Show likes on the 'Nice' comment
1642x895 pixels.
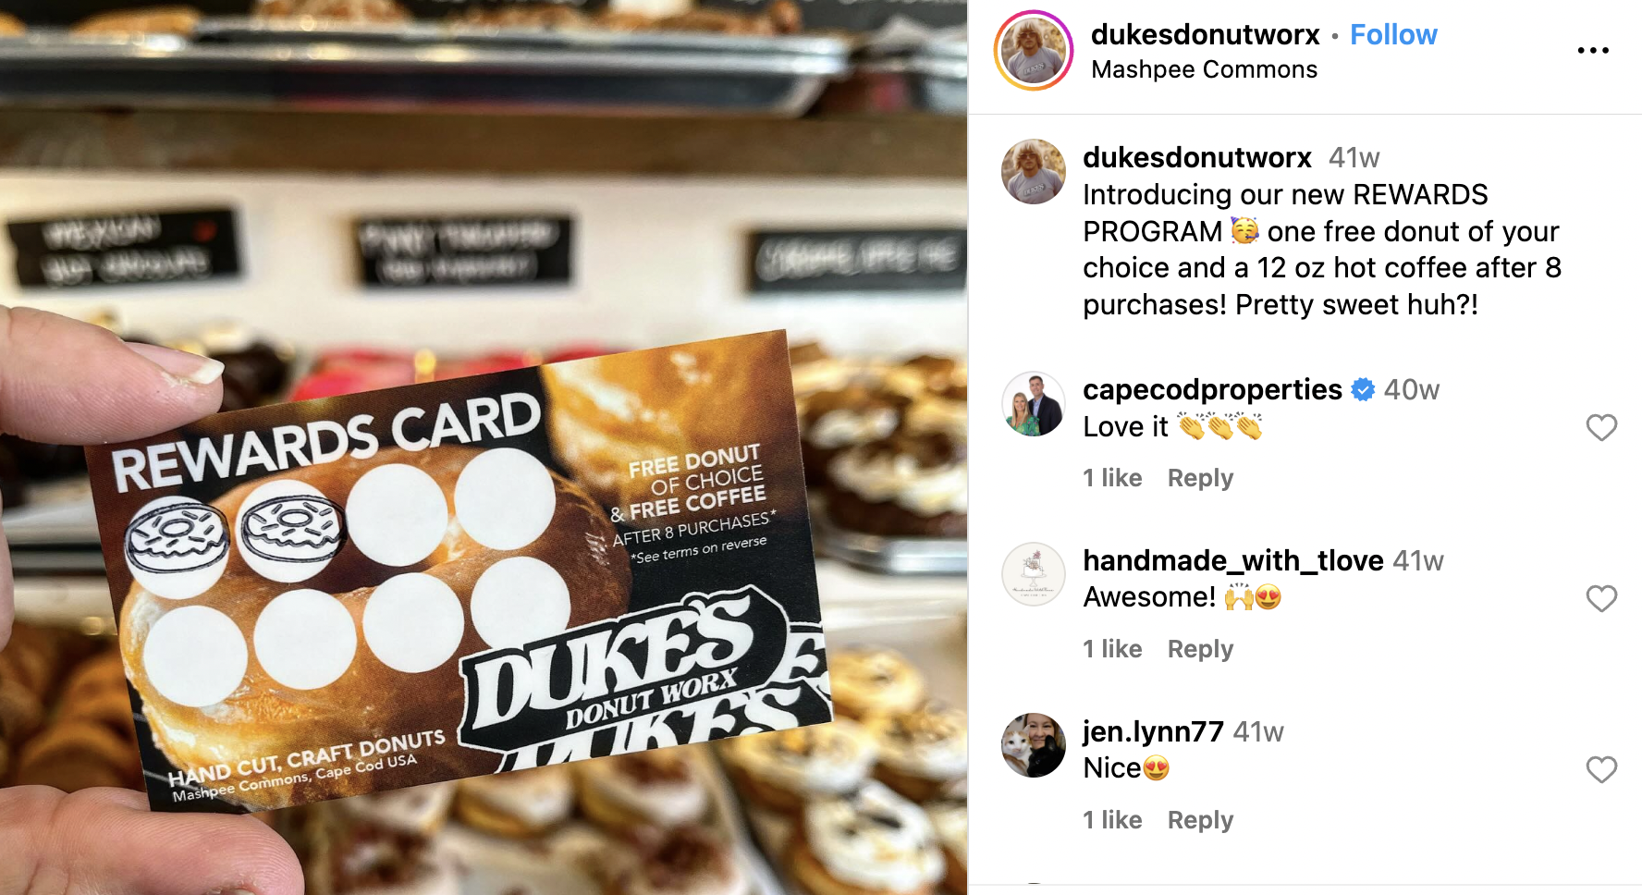tap(1112, 820)
